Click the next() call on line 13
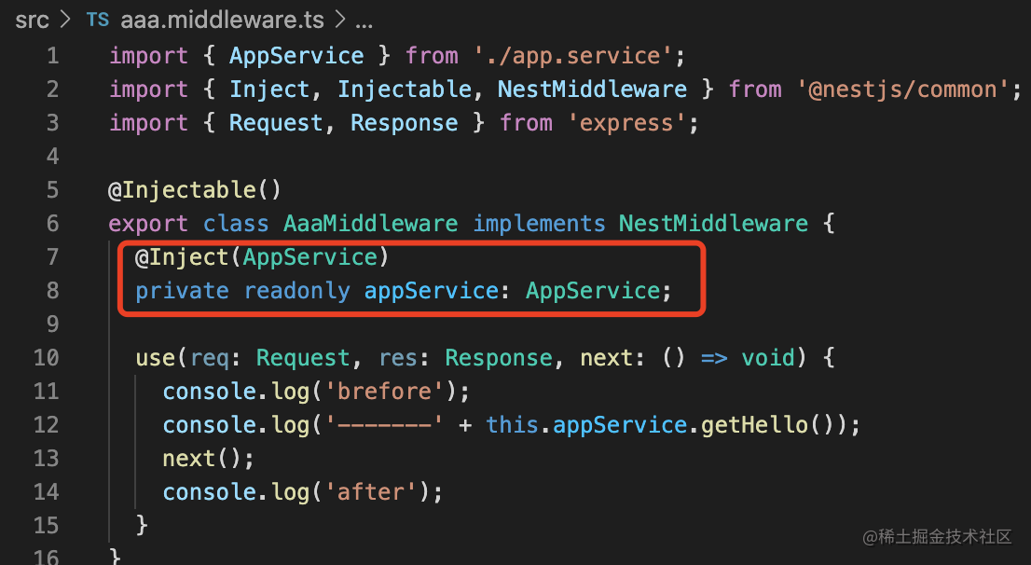The width and height of the screenshot is (1031, 565). 202,458
